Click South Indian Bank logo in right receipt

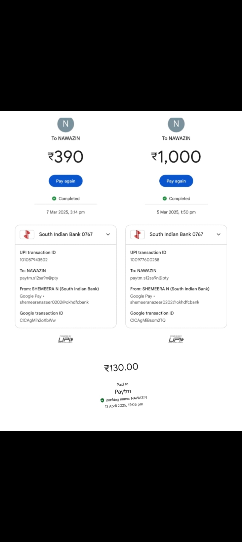(137, 234)
